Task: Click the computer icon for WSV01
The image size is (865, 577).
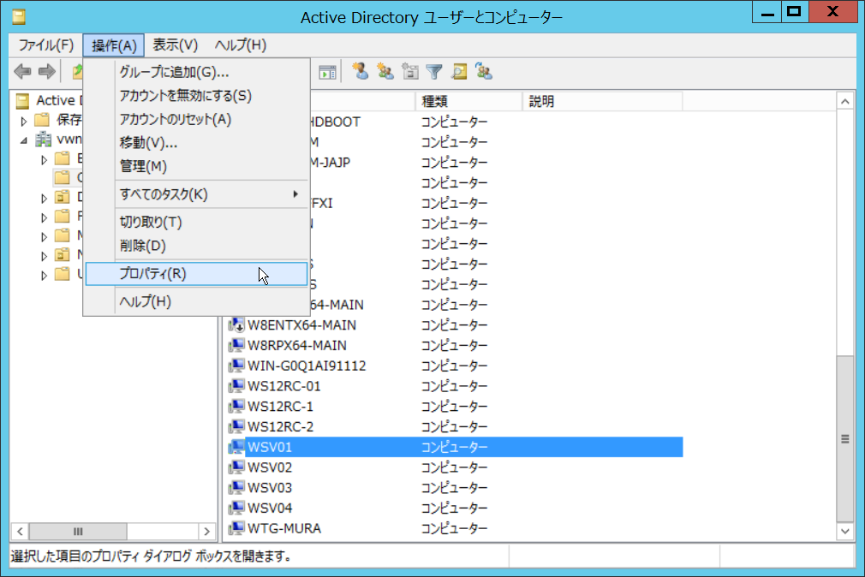Action: (236, 447)
